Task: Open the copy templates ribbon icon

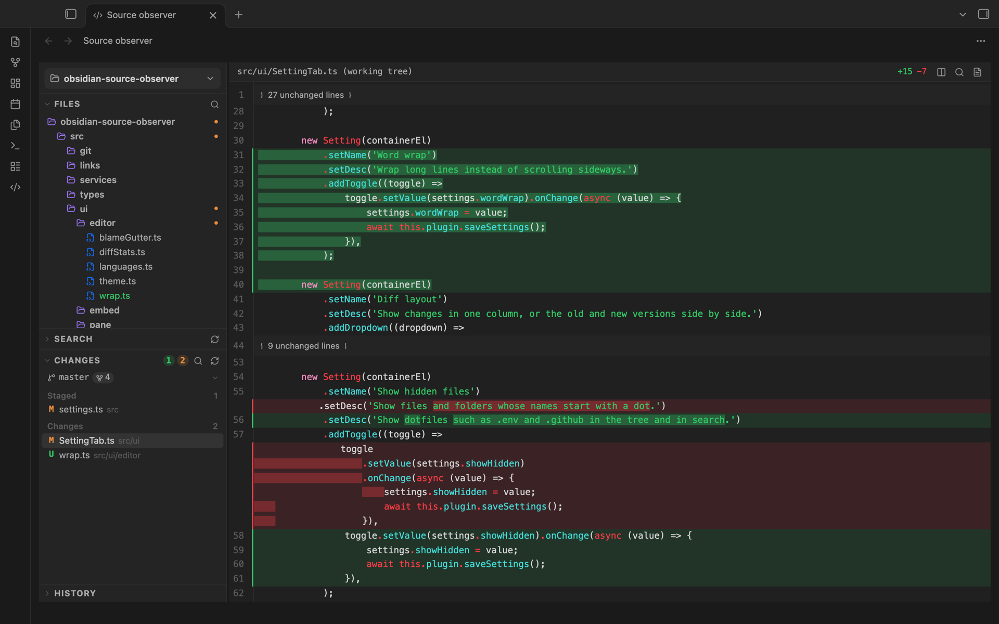Action: 15,125
